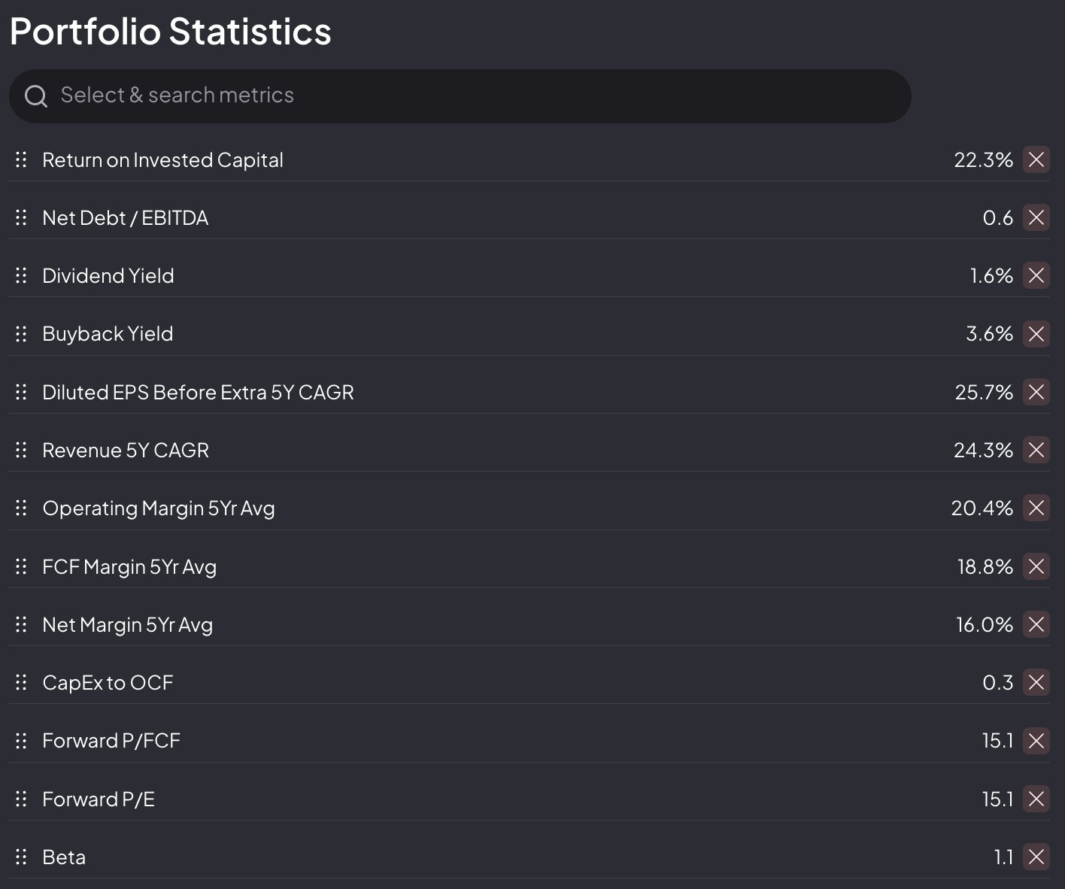Click the search metrics input field
Image resolution: width=1065 pixels, height=889 pixels.
tap(466, 96)
